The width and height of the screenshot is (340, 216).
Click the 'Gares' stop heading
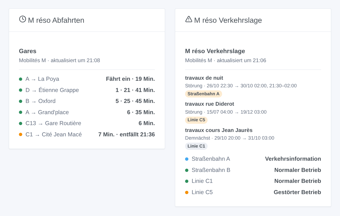pos(28,51)
